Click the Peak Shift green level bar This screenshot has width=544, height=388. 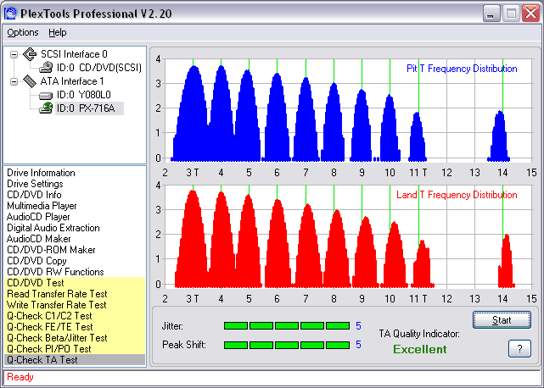tap(287, 345)
